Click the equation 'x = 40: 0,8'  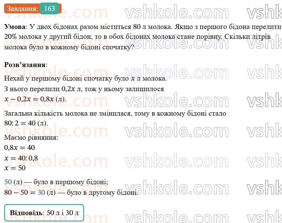(21, 158)
